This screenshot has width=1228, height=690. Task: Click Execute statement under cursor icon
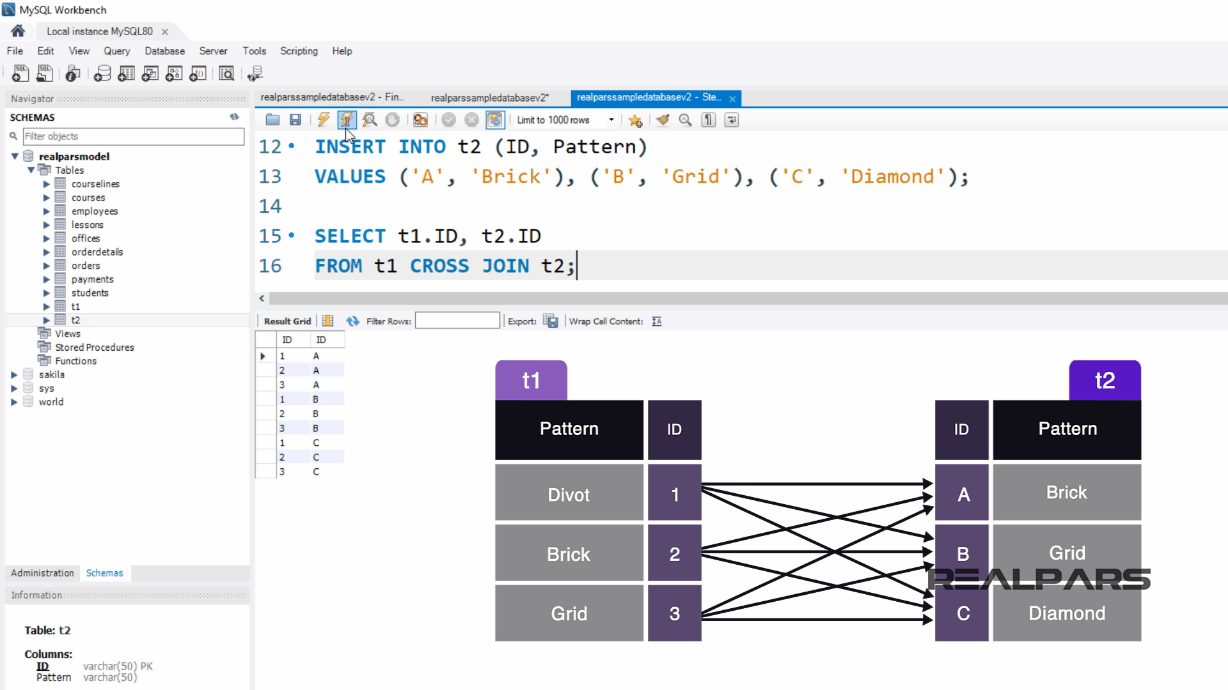pyautogui.click(x=346, y=119)
